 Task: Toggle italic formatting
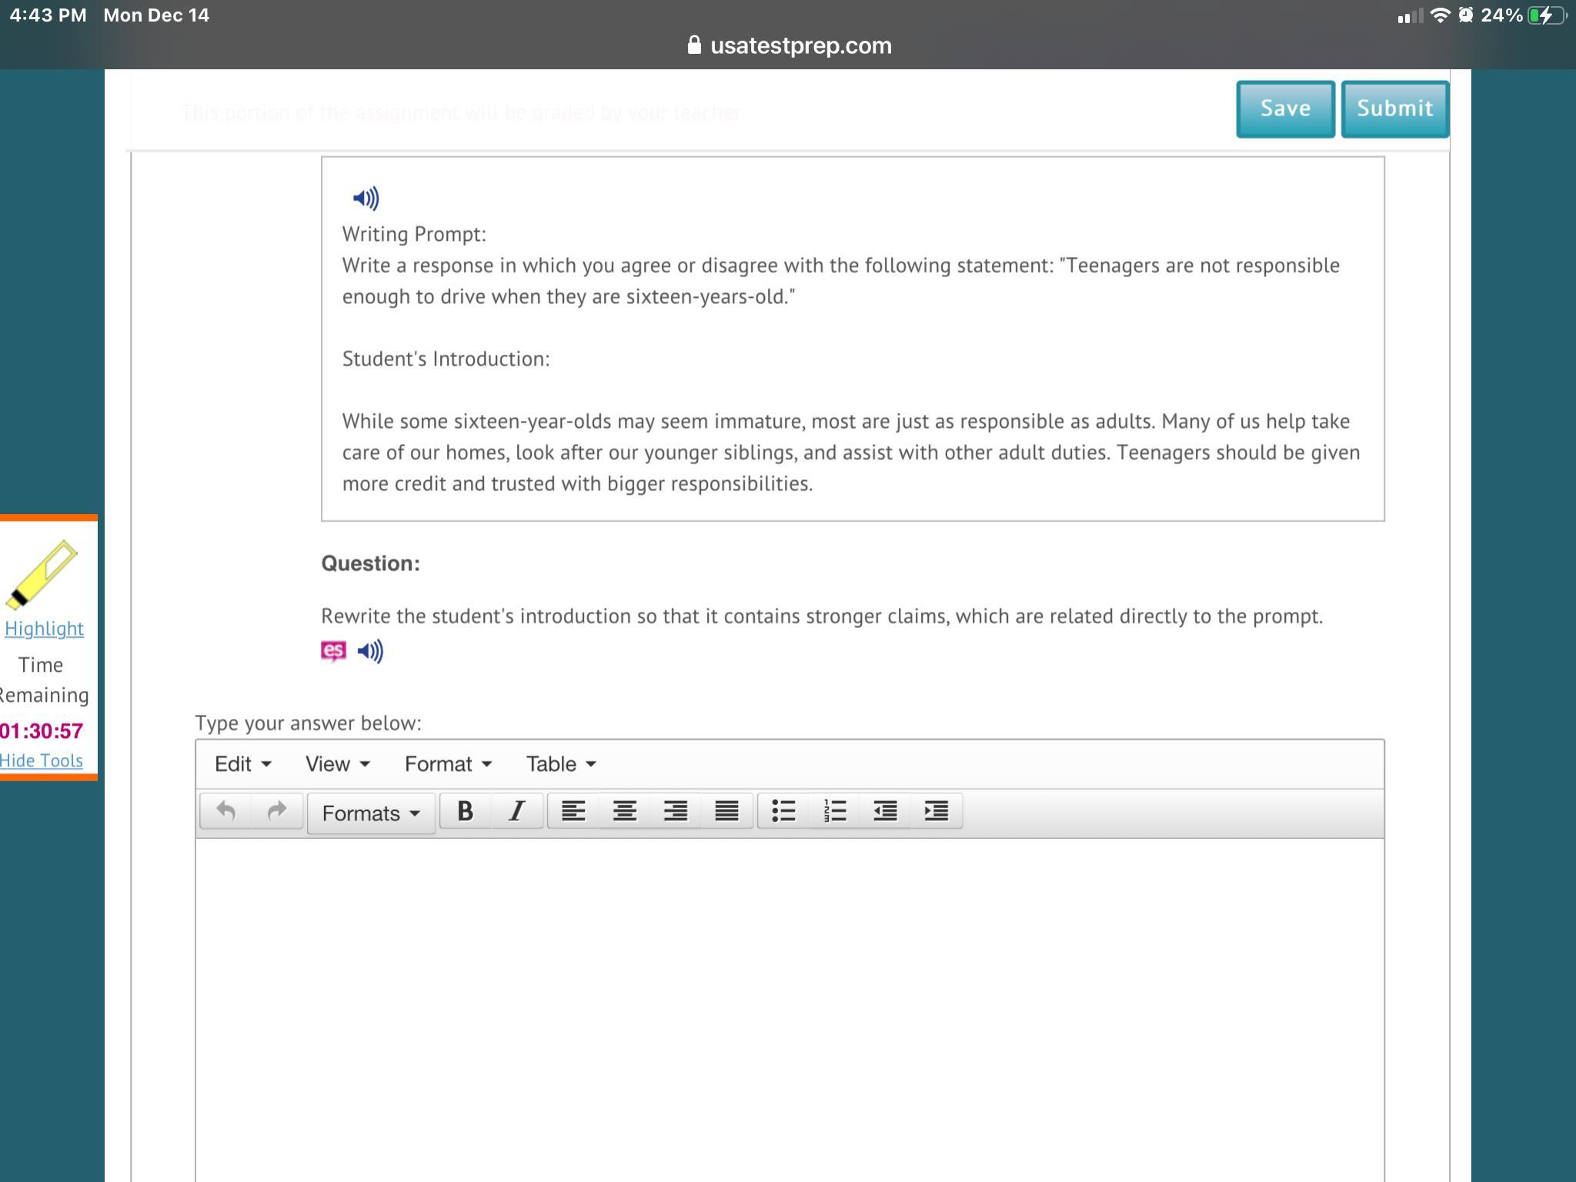(516, 811)
